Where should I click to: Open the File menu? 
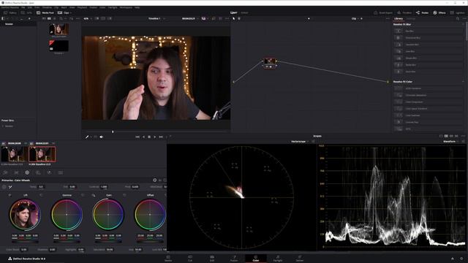pos(23,7)
